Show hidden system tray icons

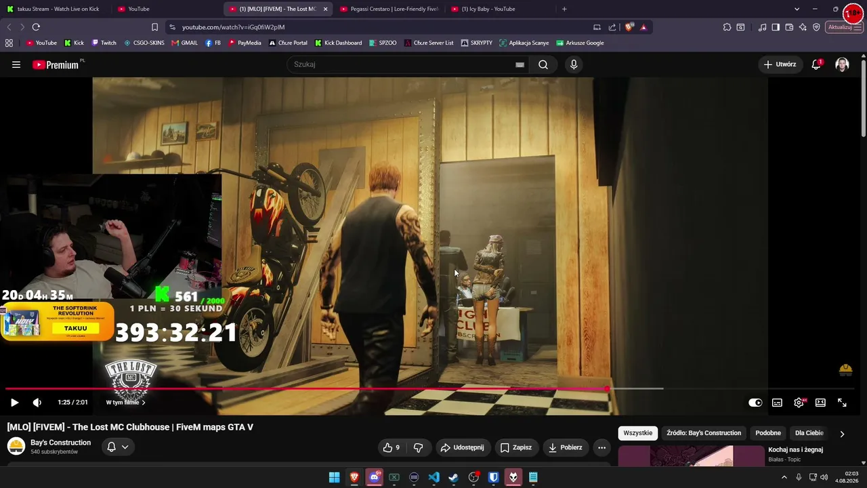point(784,477)
